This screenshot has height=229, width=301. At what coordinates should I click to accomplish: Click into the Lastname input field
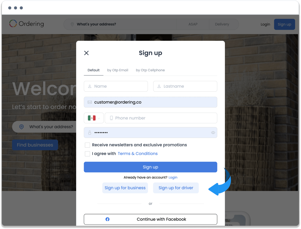click(185, 86)
